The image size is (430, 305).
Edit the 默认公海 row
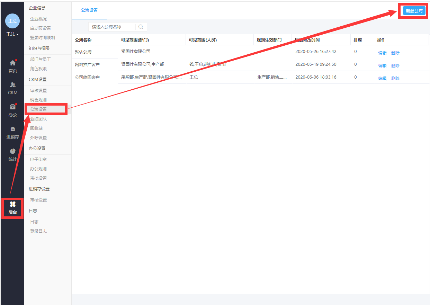point(382,53)
